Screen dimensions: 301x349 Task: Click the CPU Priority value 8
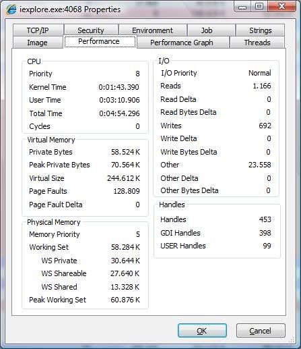[137, 74]
